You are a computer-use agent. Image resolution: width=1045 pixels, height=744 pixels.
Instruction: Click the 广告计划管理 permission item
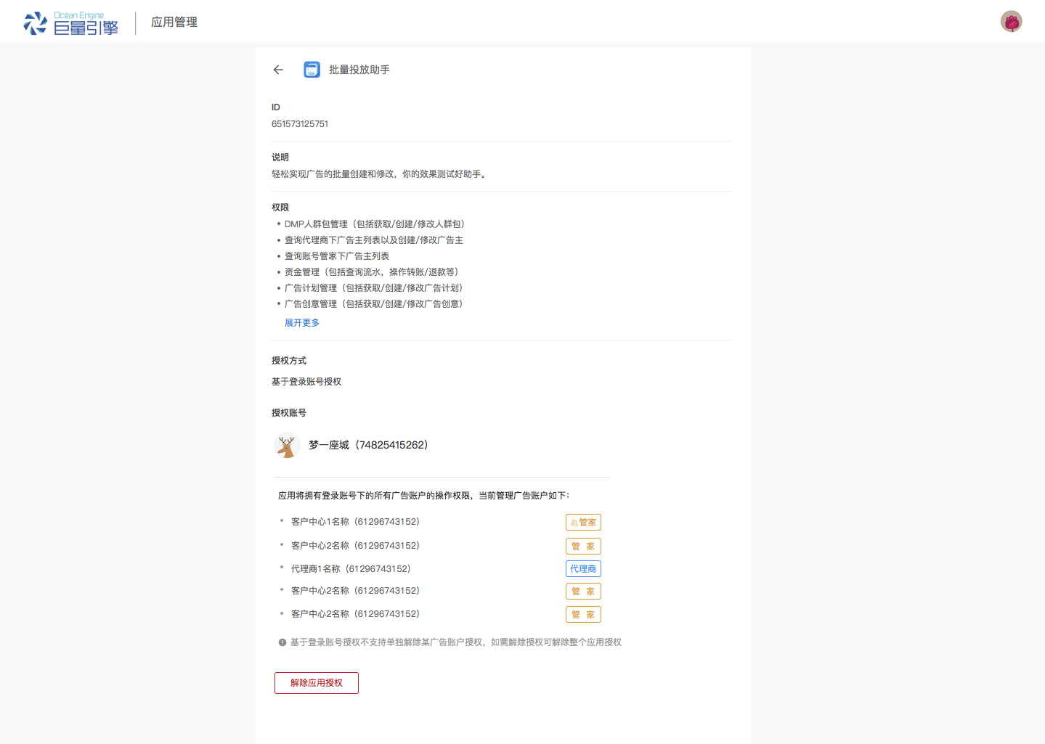373,288
